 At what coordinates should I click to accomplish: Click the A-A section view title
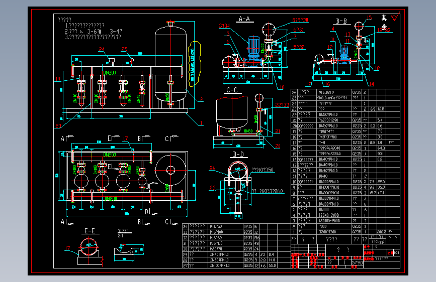point(244,19)
